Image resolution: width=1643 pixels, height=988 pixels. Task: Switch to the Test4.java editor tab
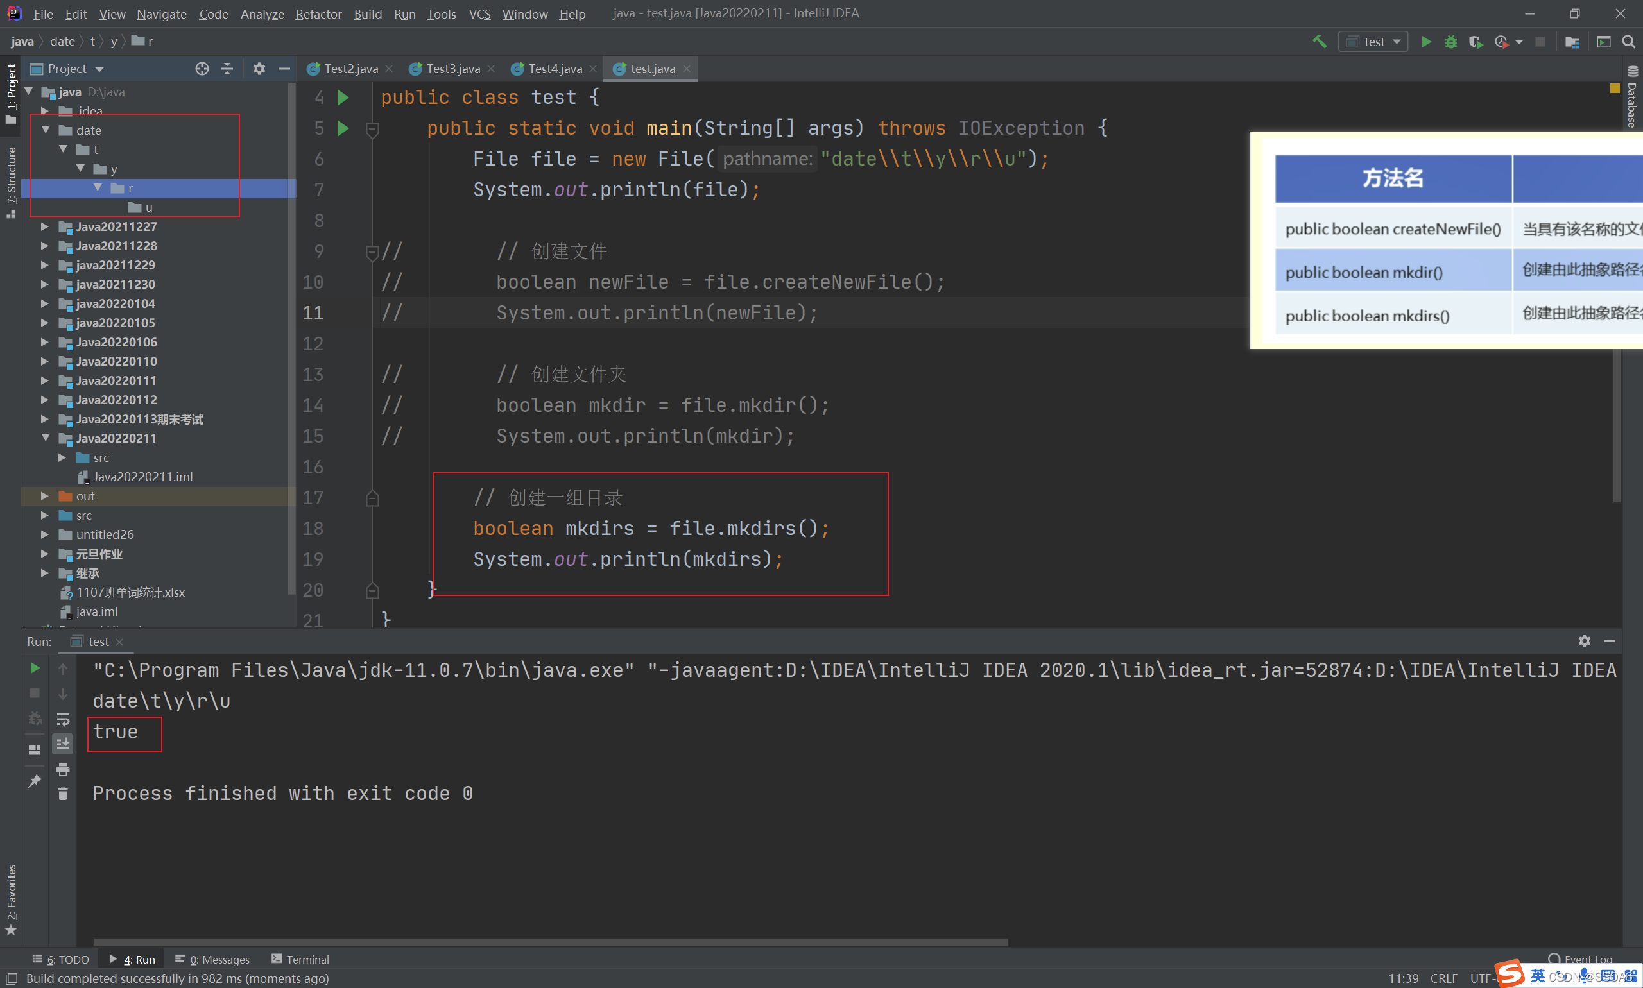(555, 69)
